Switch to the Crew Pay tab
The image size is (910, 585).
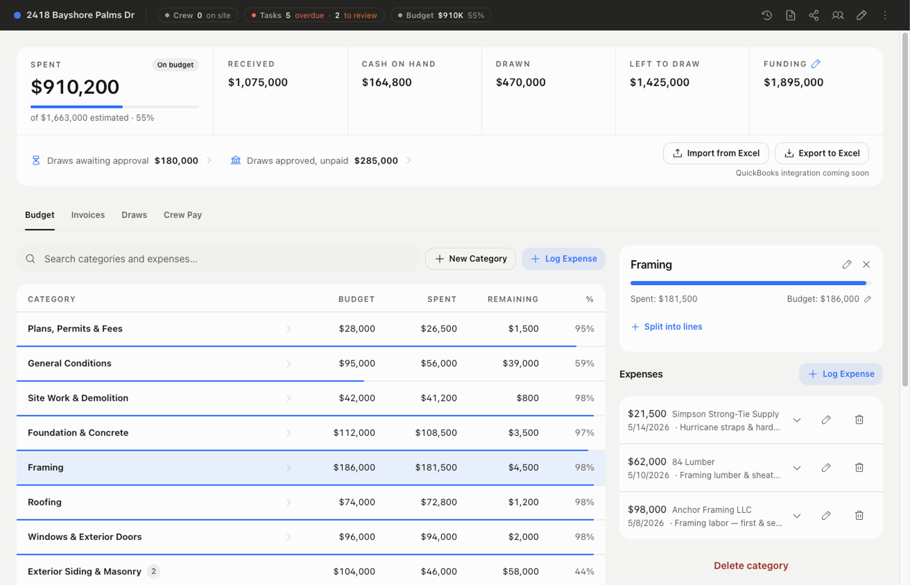(x=182, y=215)
